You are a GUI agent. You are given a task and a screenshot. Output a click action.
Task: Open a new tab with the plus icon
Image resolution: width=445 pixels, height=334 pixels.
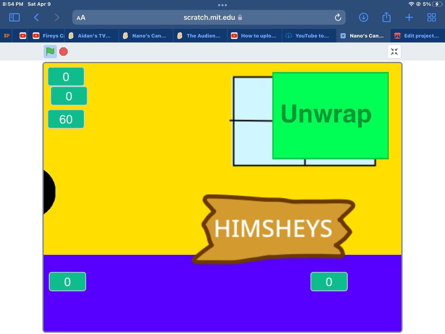[409, 17]
